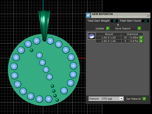Click the quantity cell showing 19
The height and width of the screenshot is (114, 152).
click(x=125, y=38)
